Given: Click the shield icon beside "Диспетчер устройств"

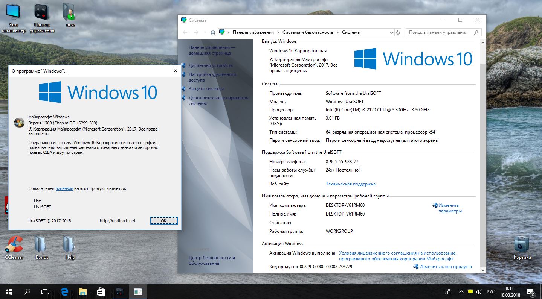Looking at the screenshot, I should tap(183, 65).
